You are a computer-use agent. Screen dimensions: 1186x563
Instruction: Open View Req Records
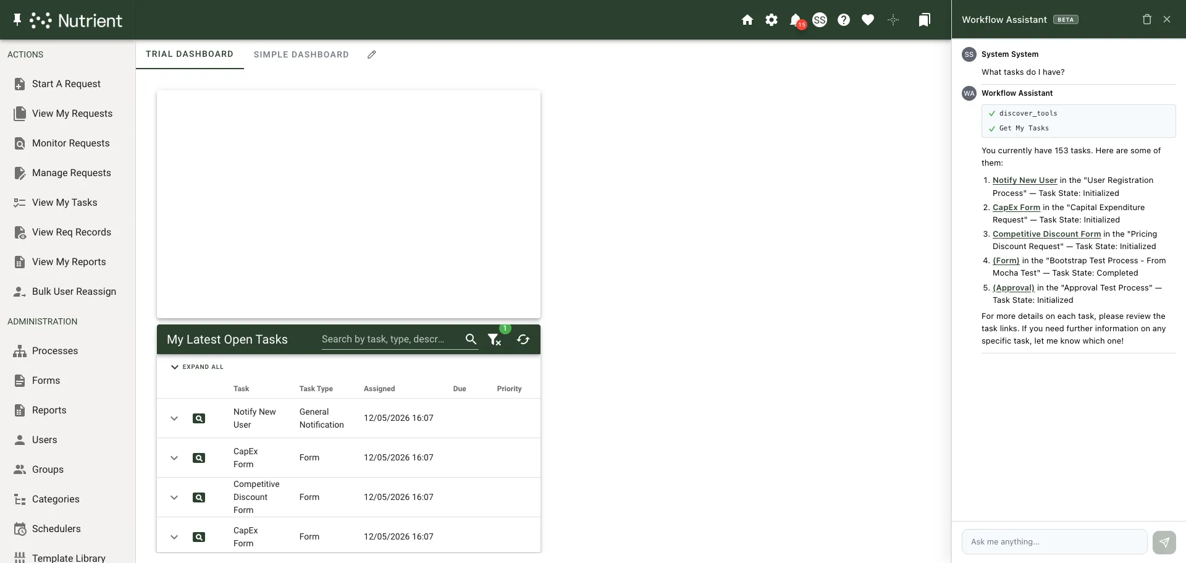(x=67, y=232)
